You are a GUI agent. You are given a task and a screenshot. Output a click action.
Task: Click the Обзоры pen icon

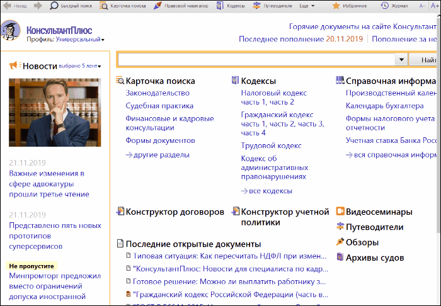click(x=340, y=242)
